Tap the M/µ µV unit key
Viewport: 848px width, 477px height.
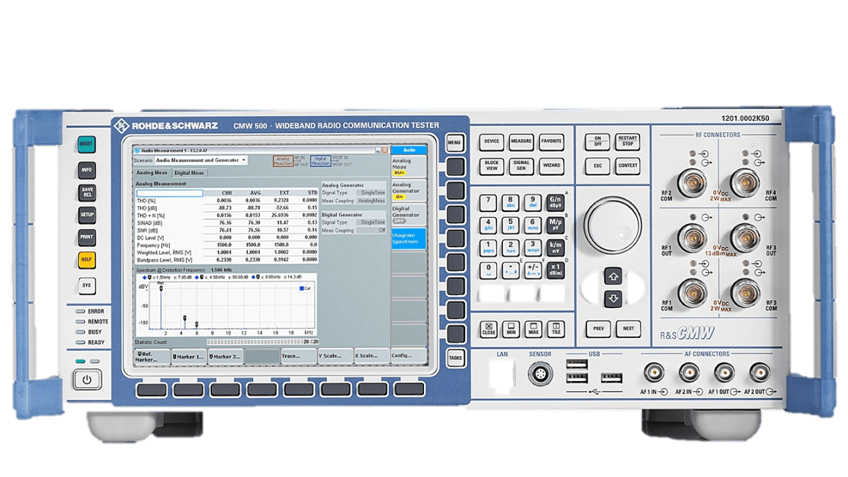(x=555, y=225)
